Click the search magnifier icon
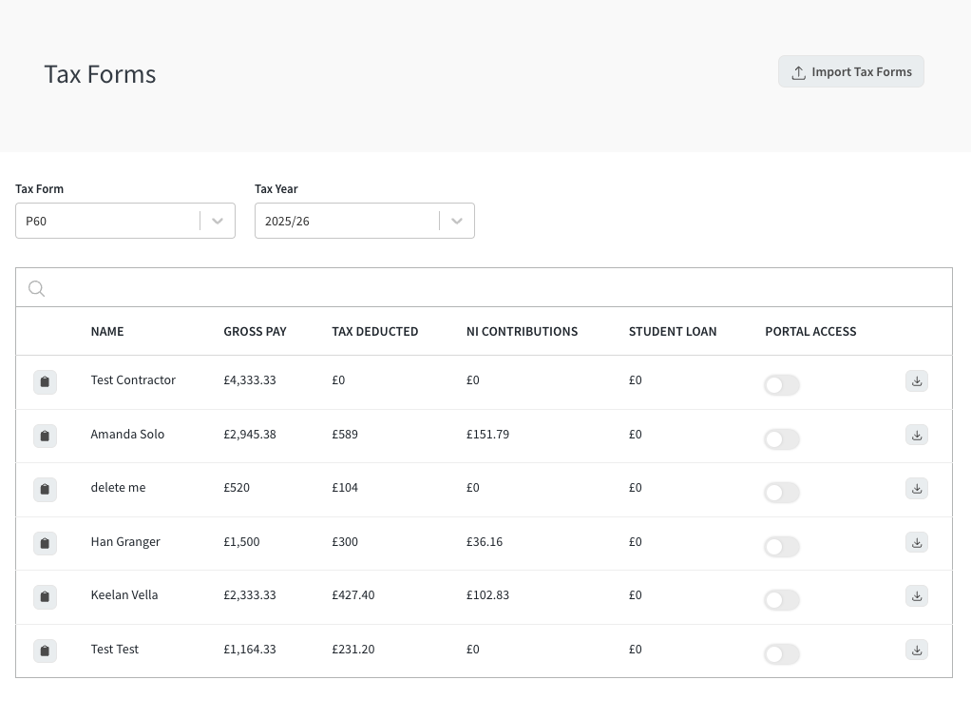 click(x=36, y=288)
